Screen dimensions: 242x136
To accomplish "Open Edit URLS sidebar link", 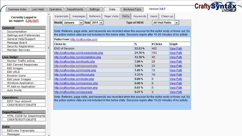I will tap(13, 72).
